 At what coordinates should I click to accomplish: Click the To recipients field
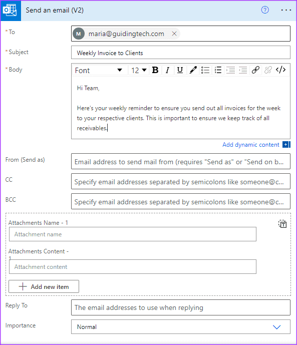coord(181,34)
